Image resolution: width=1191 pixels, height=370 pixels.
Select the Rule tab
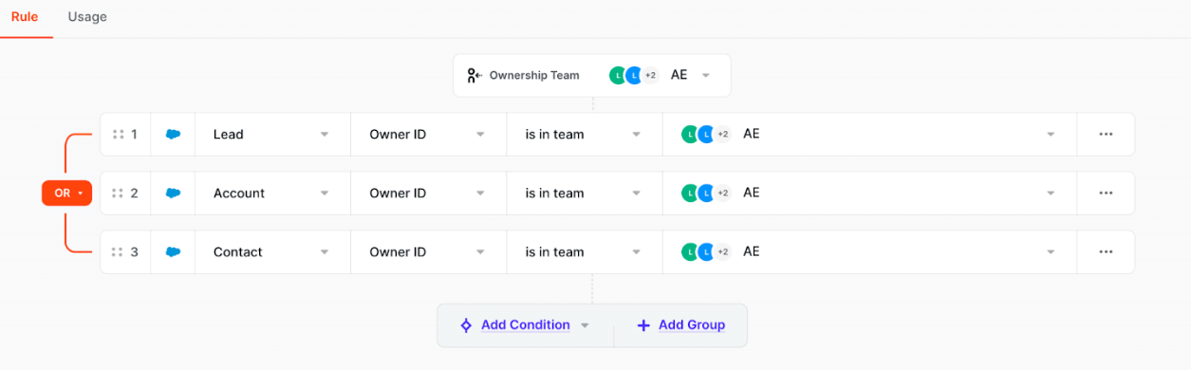coord(25,17)
